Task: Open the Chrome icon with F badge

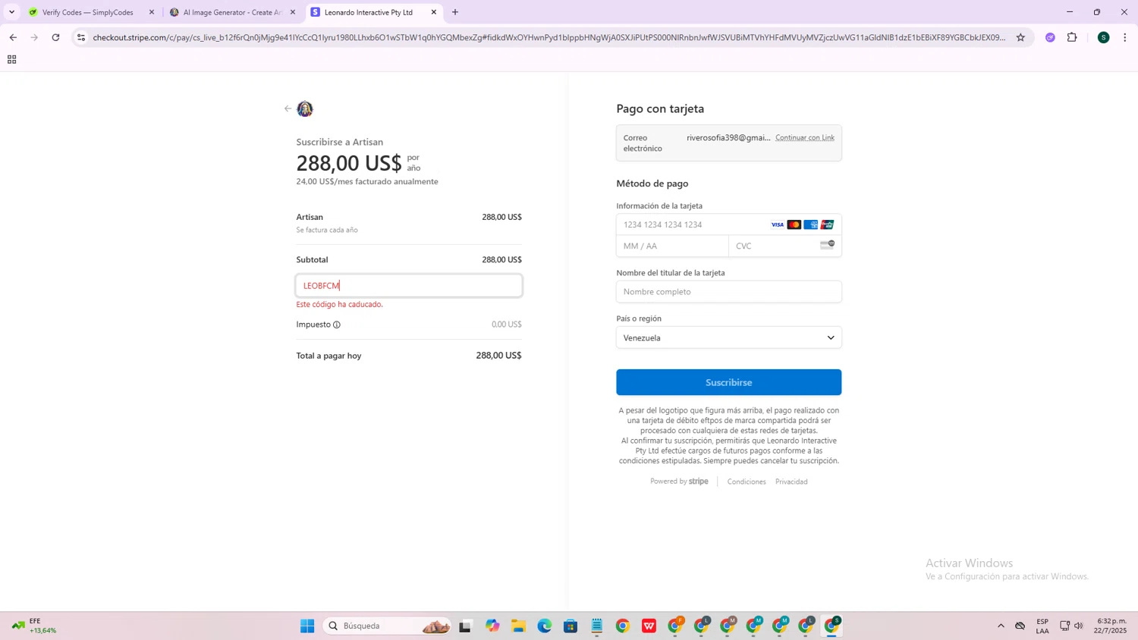Action: pos(675,626)
